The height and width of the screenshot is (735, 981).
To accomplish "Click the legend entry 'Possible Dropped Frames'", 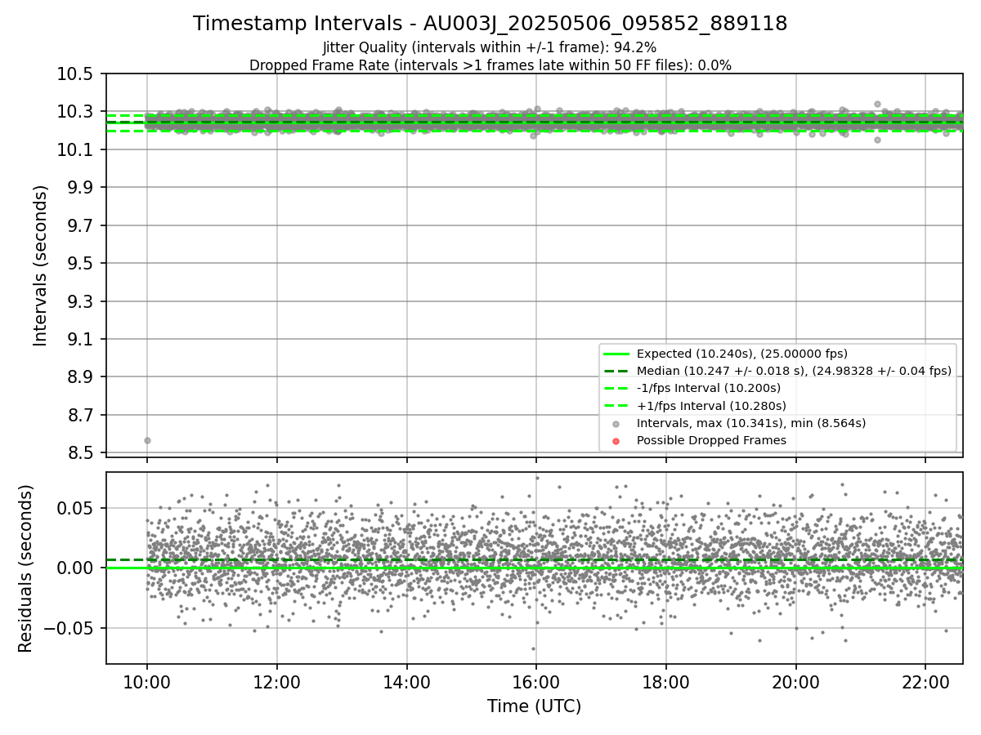I will coord(711,440).
